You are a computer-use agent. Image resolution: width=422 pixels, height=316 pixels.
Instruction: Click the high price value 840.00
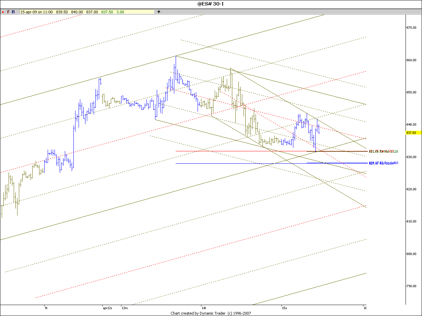[x=77, y=12]
